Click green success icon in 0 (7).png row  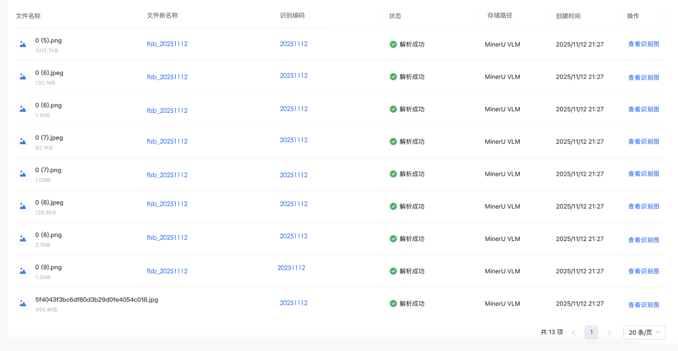pyautogui.click(x=393, y=174)
